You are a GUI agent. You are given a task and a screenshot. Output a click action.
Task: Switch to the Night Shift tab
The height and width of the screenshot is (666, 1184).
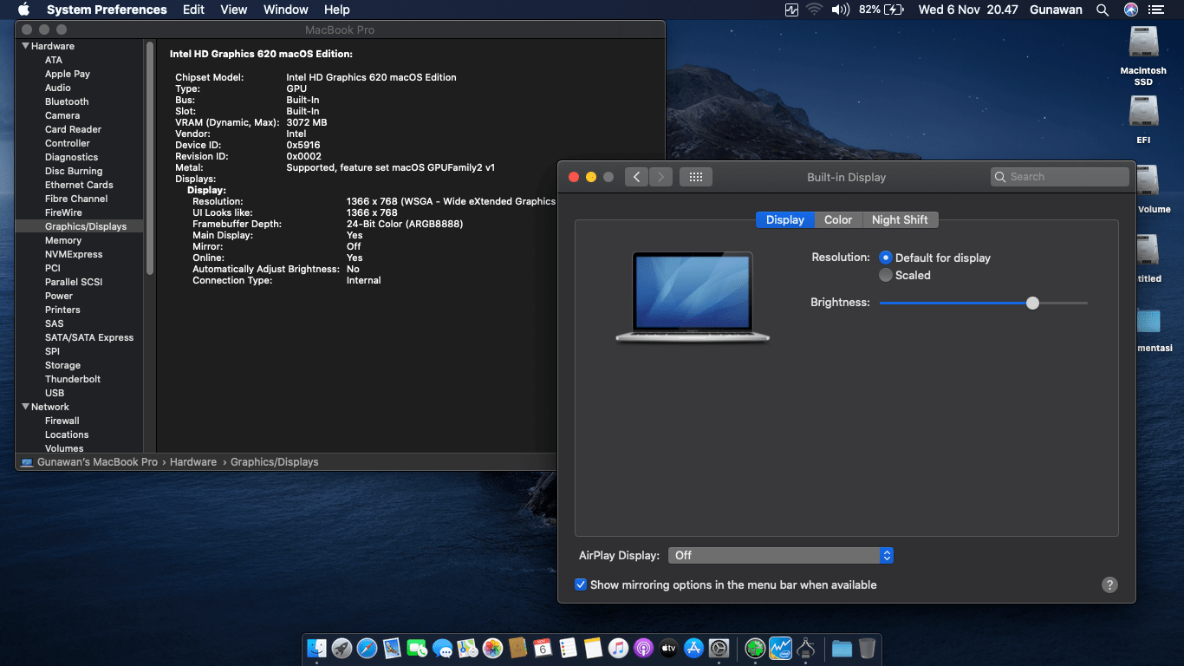(901, 219)
